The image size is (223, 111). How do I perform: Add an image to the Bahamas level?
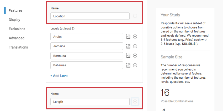[x=128, y=65]
